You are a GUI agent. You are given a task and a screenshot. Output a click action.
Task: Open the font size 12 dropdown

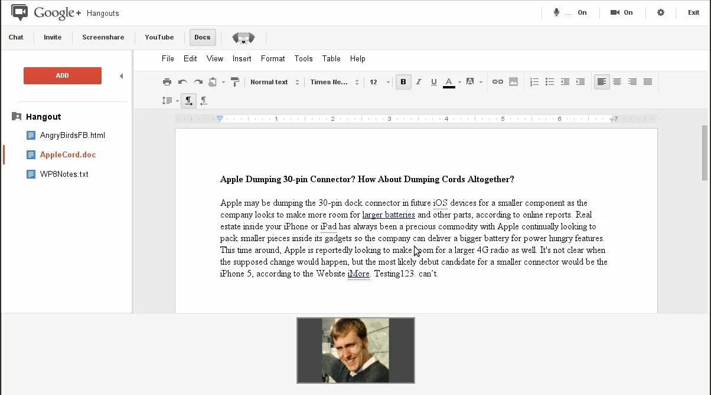tap(380, 82)
